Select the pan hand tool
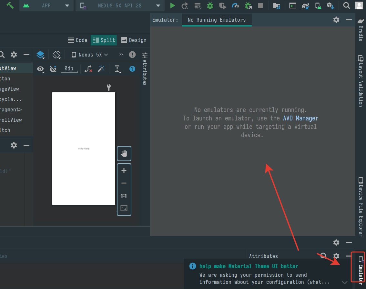366x289 pixels. click(124, 154)
